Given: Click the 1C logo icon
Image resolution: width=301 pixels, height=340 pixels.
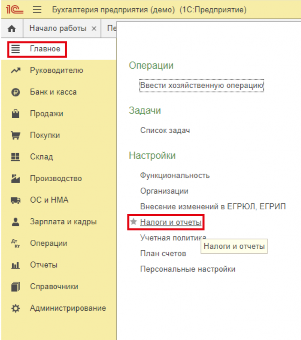Looking at the screenshot, I should (x=14, y=10).
